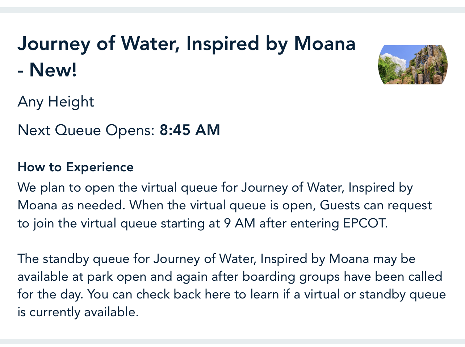This screenshot has height=347, width=465.
Task: Click the phrase "boarding groups have been called"
Action: click(x=342, y=277)
